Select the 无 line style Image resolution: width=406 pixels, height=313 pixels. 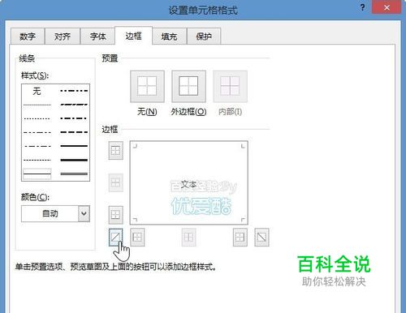click(37, 91)
